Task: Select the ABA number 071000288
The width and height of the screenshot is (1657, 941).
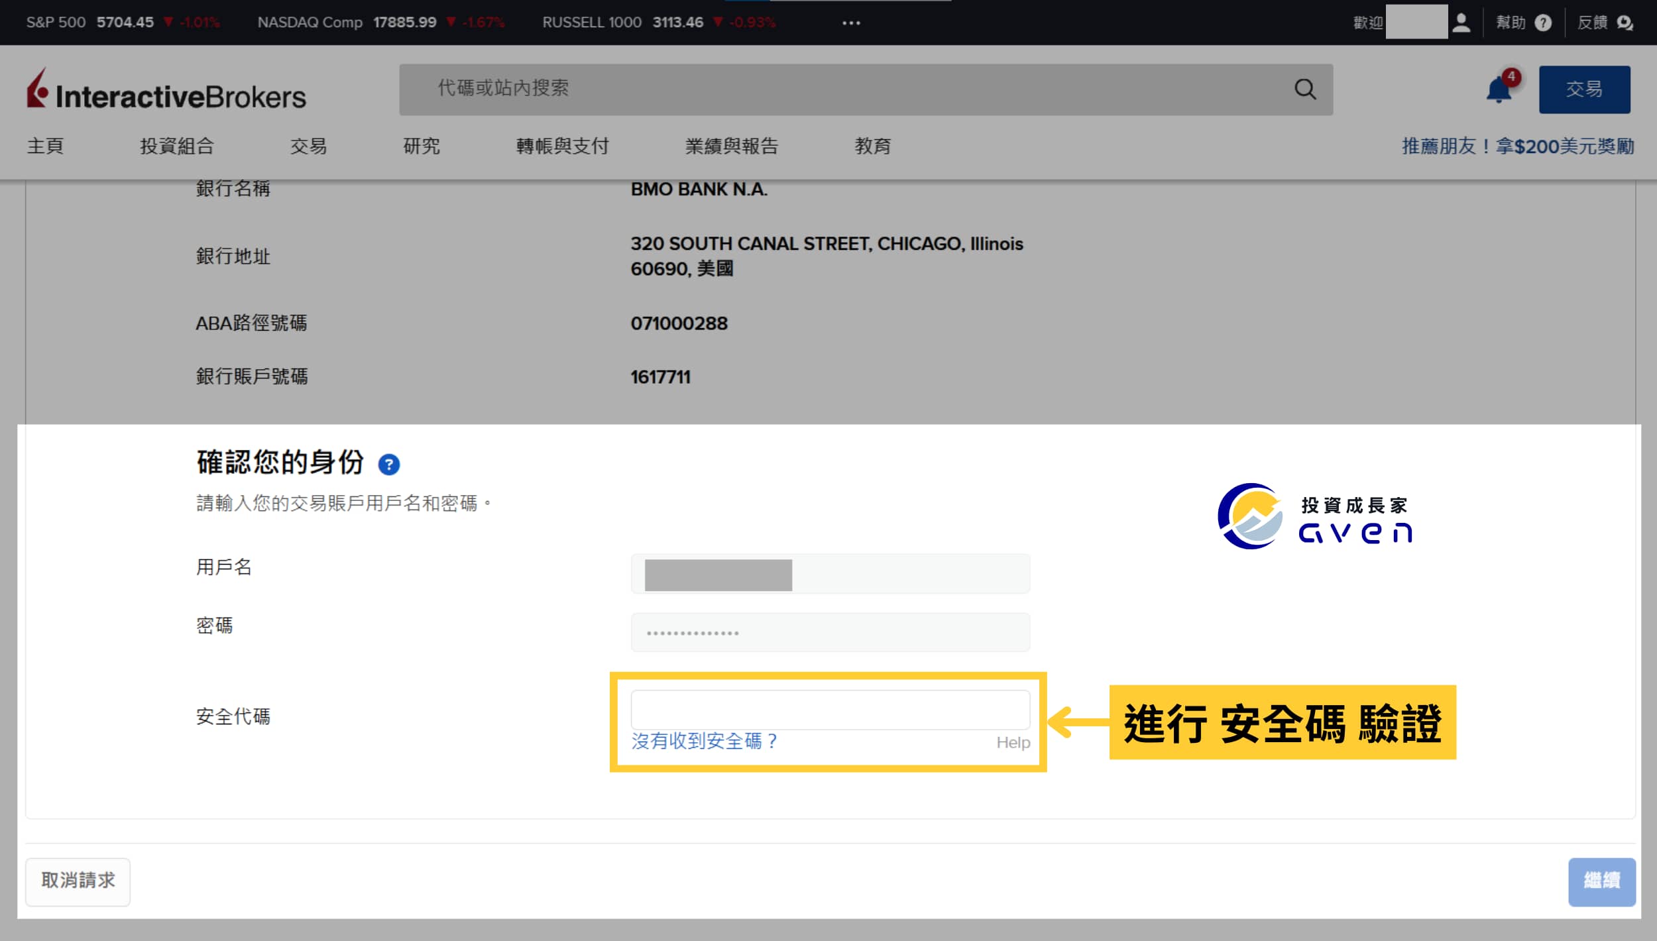Action: [679, 323]
